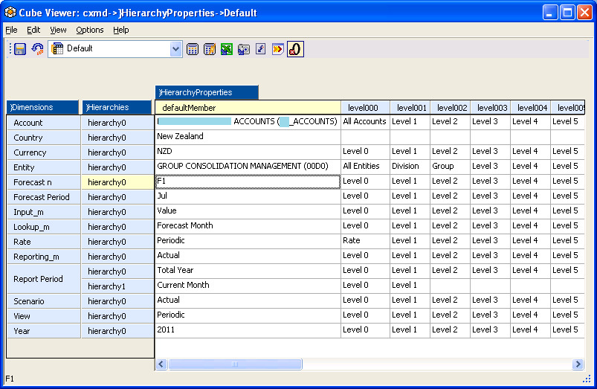Open the Options menu

point(90,30)
